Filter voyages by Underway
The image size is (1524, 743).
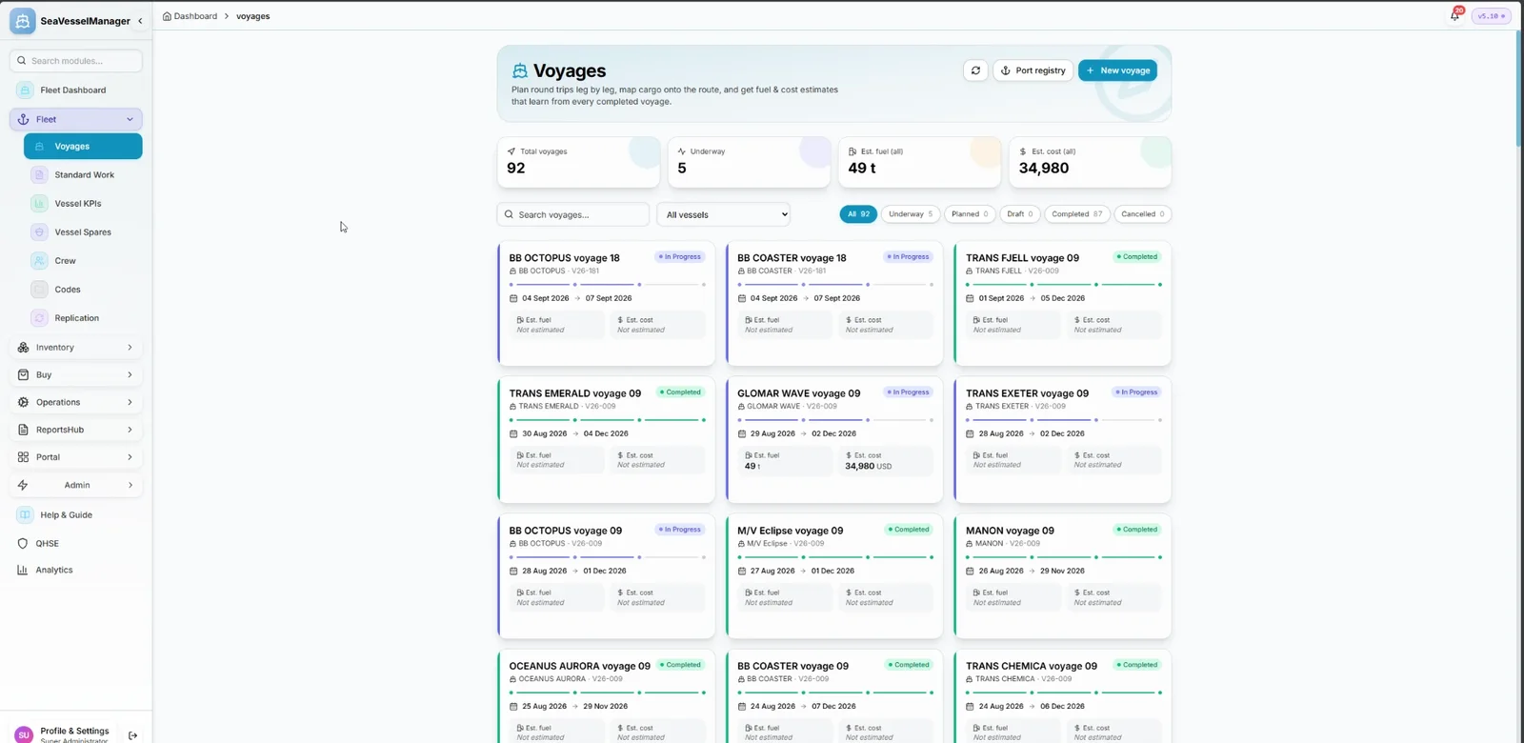point(911,214)
